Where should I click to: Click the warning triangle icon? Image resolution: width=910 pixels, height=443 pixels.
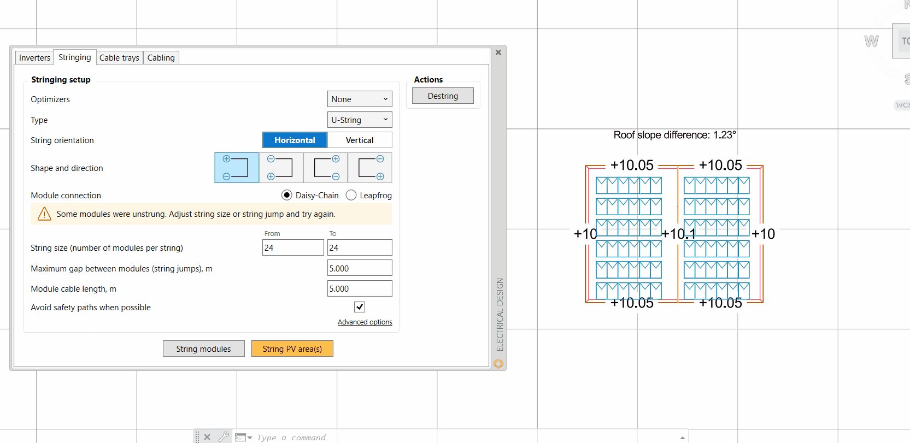[x=44, y=214]
